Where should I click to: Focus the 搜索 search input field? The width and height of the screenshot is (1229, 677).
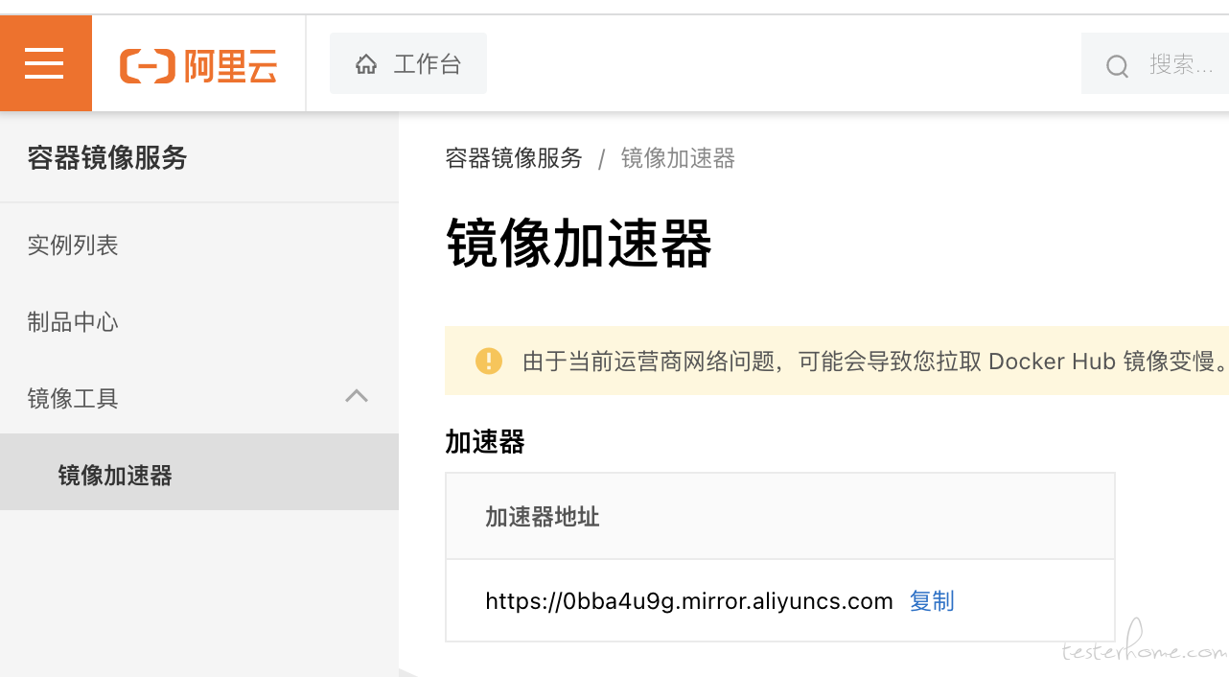tap(1155, 63)
